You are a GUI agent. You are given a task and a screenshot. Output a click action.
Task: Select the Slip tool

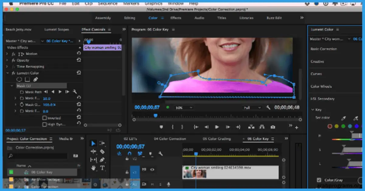(x=93, y=160)
